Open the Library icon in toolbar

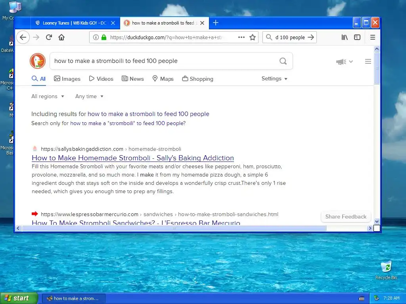[345, 37]
